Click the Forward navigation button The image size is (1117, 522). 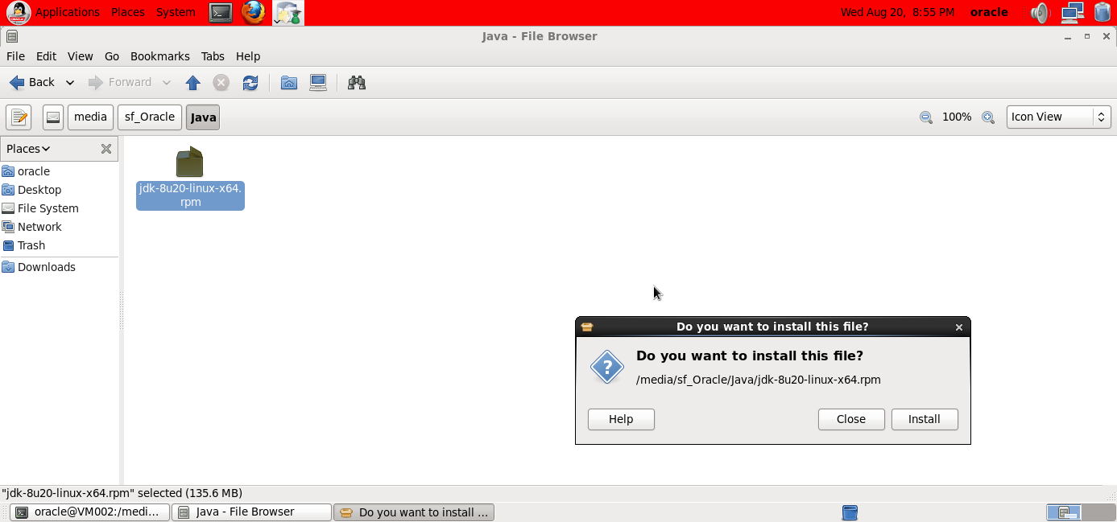(120, 82)
